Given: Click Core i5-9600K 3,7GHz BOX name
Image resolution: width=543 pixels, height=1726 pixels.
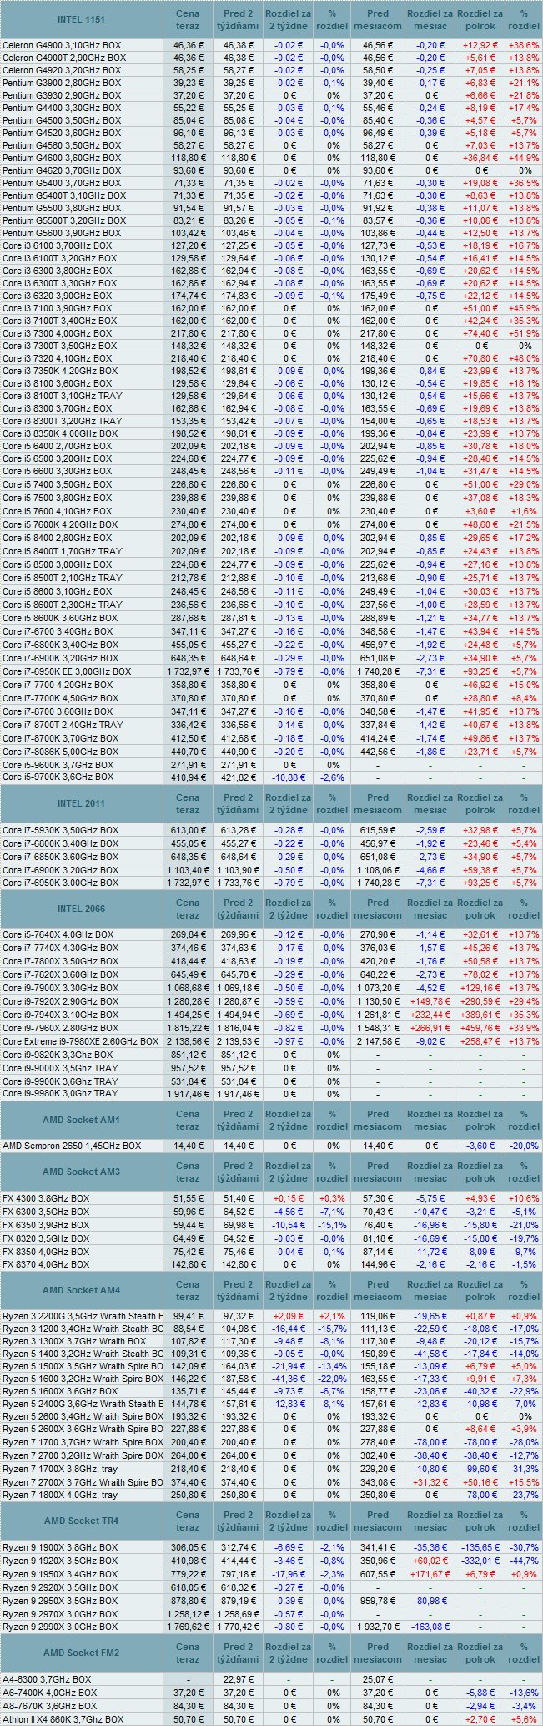Looking at the screenshot, I should (58, 765).
